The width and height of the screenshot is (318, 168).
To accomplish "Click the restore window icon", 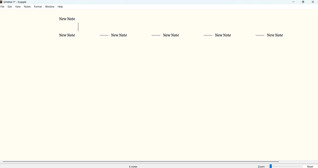I will click(x=303, y=2).
